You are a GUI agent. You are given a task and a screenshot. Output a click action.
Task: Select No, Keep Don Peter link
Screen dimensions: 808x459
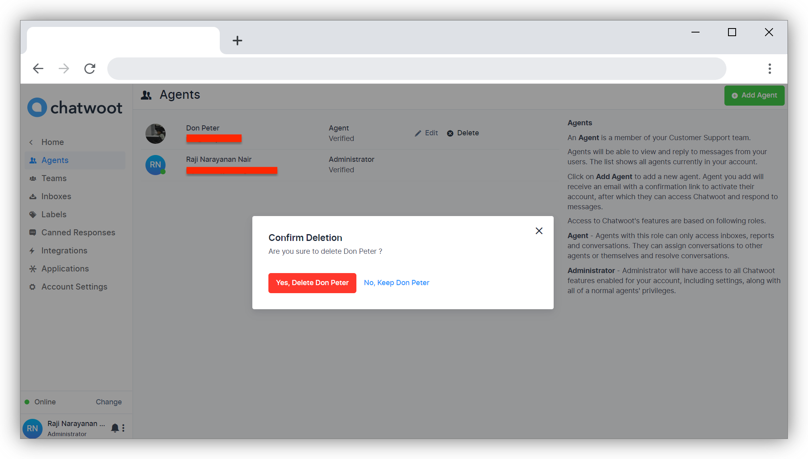click(x=397, y=283)
